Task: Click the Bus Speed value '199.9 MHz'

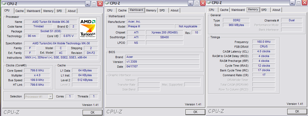Action: pyautogui.click(x=37, y=80)
